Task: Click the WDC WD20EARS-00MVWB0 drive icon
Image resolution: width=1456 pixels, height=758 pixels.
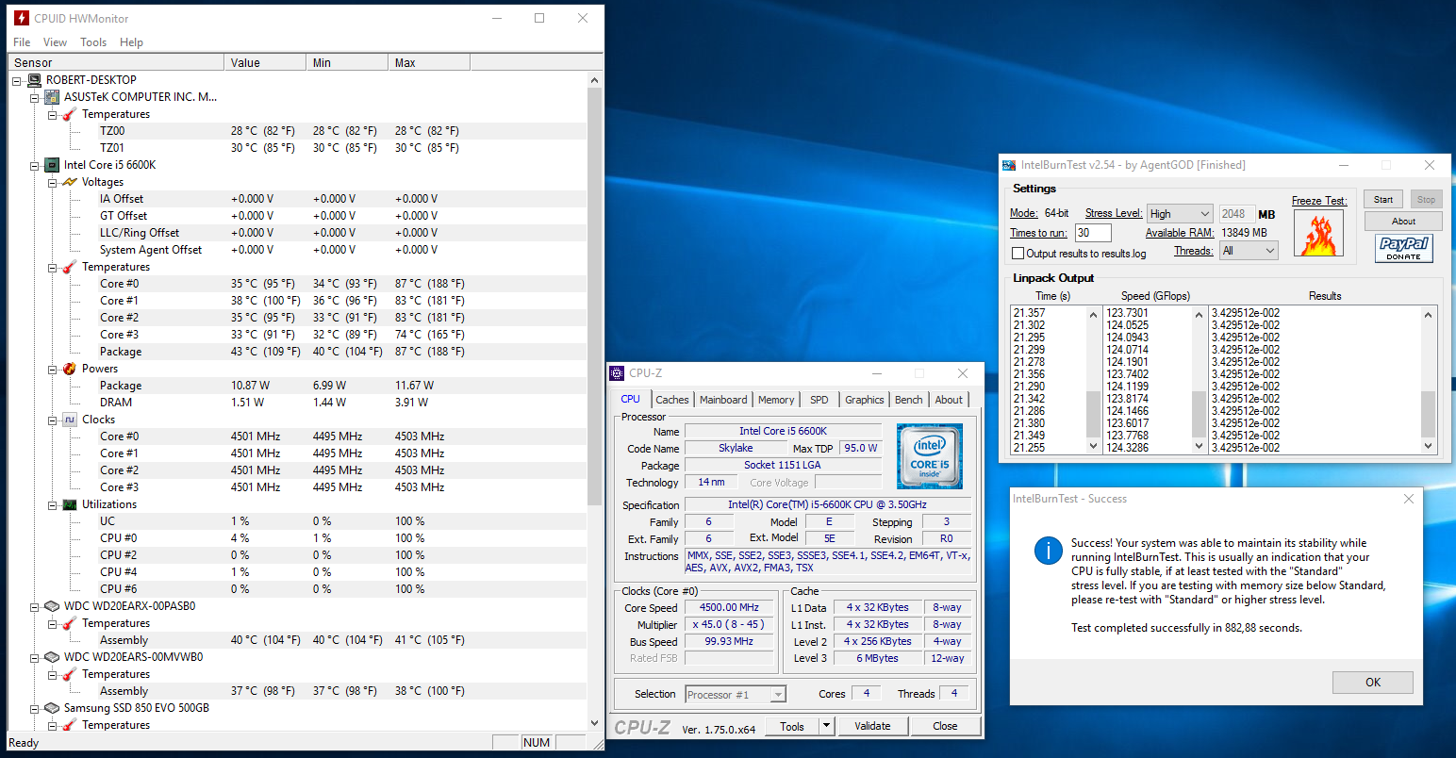Action: tap(52, 657)
